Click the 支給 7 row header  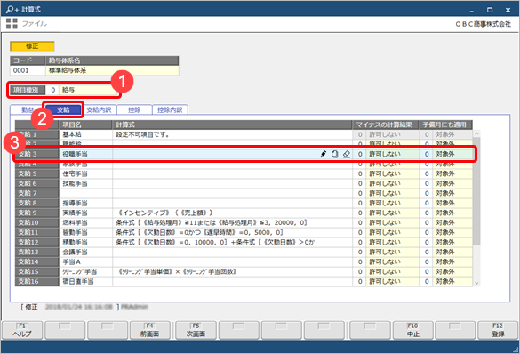(x=37, y=193)
